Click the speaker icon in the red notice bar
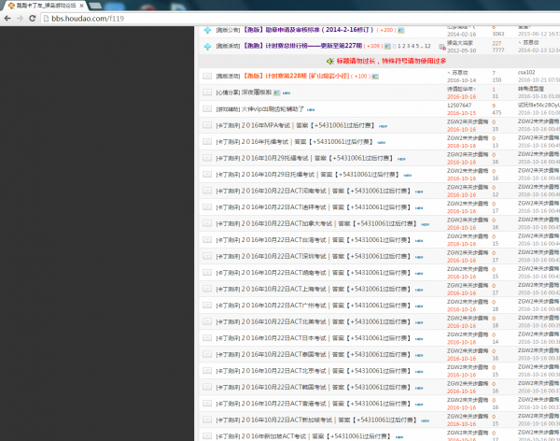Viewport: 560px width, 441px height. tap(330, 61)
